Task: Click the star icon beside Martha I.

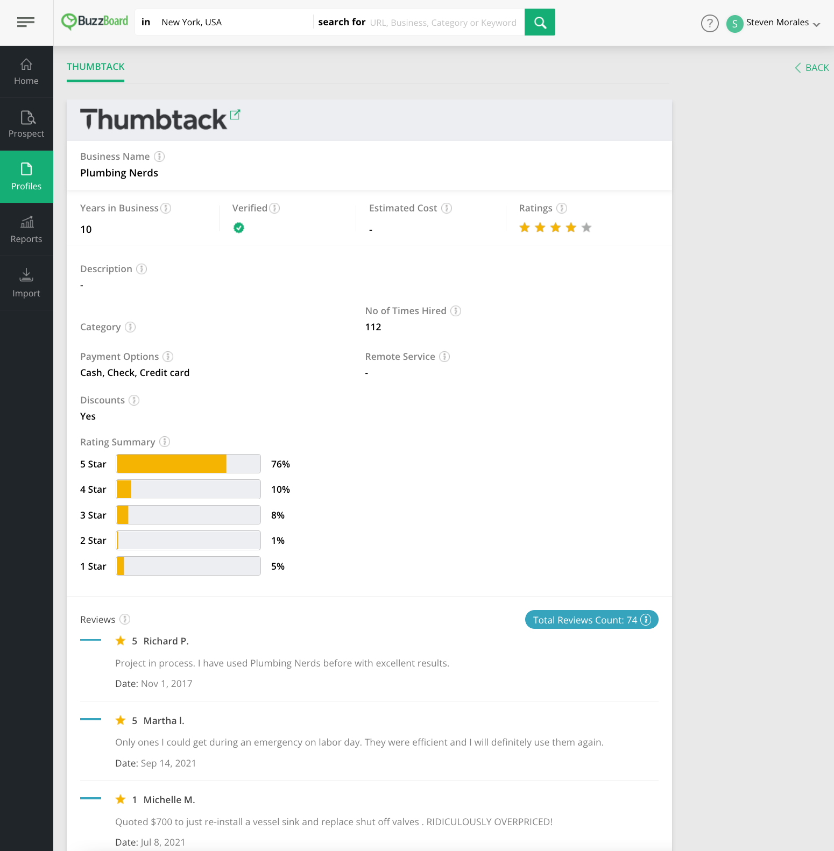Action: click(121, 720)
